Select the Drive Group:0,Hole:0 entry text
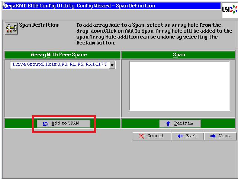 60,64
